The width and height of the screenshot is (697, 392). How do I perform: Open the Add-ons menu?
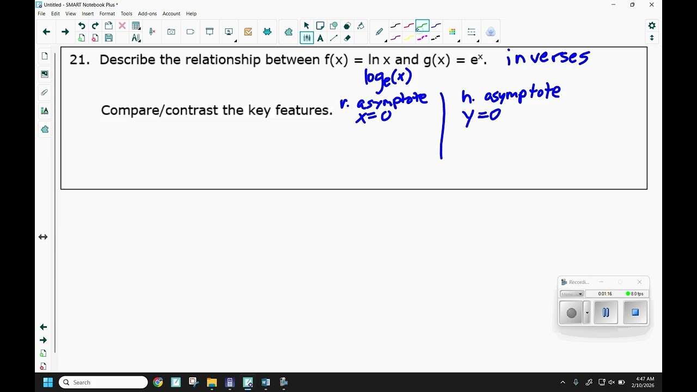click(147, 14)
